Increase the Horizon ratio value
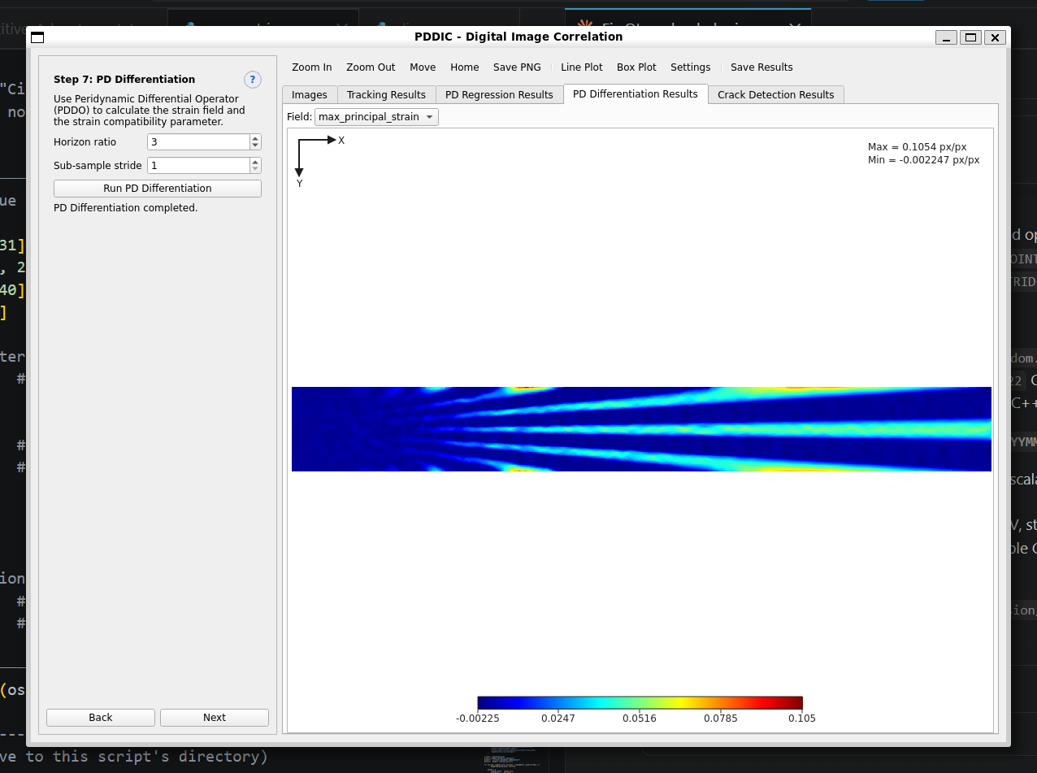Screen dimensions: 1037x773 (x=255, y=138)
